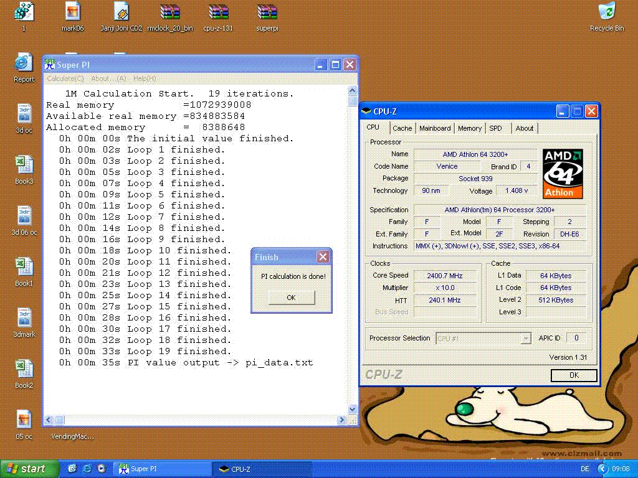Click the Name field AMD Athlon 64 3200+
The image size is (638, 478).
475,154
